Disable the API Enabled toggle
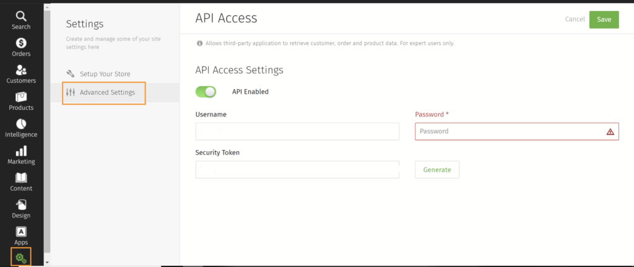The image size is (634, 267). (206, 92)
